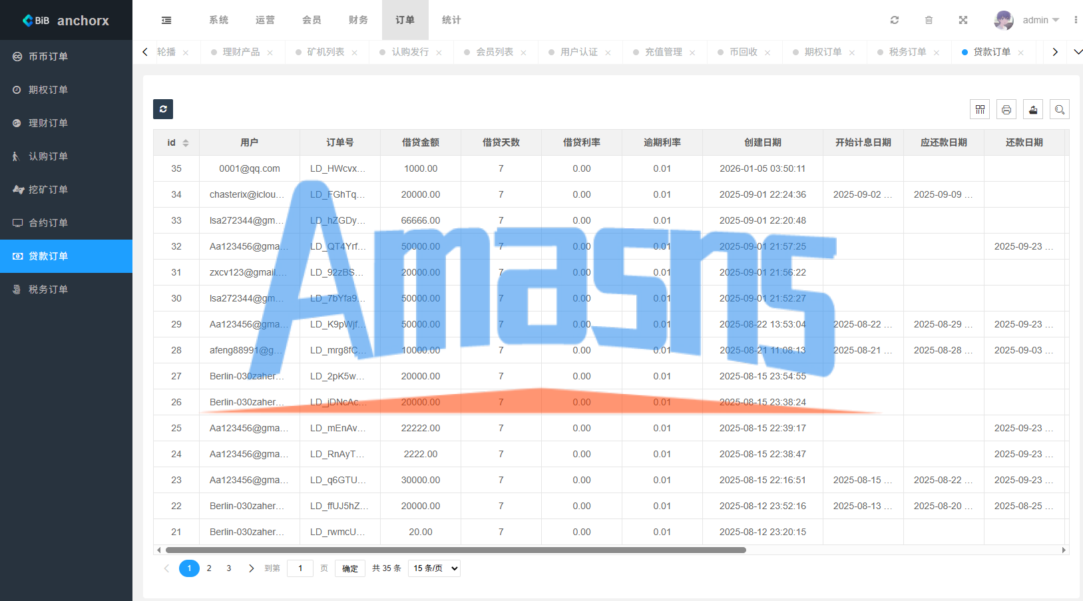Image resolution: width=1083 pixels, height=601 pixels.
Task: Open the 系统 top menu
Action: 218,20
